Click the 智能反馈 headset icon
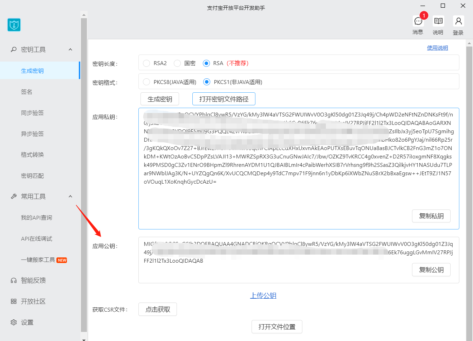Viewport: 473px width, 341px height. (x=14, y=280)
